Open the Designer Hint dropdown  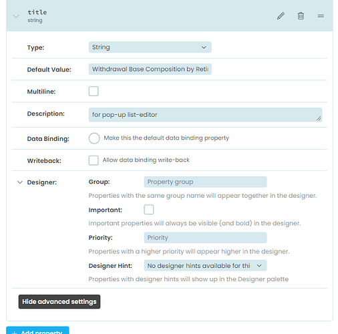(x=205, y=265)
